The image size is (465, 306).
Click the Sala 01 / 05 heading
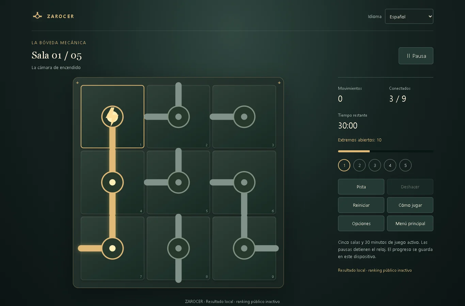click(x=57, y=55)
